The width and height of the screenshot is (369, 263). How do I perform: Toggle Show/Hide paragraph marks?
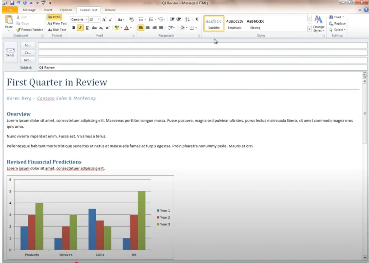[x=197, y=19]
